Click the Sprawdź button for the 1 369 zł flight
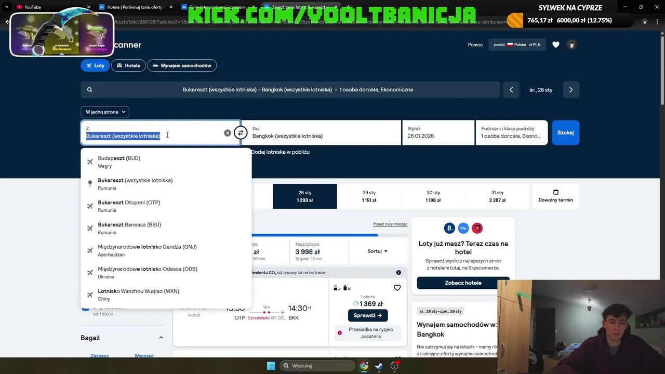Viewport: 665px width, 374px height. pyautogui.click(x=368, y=315)
